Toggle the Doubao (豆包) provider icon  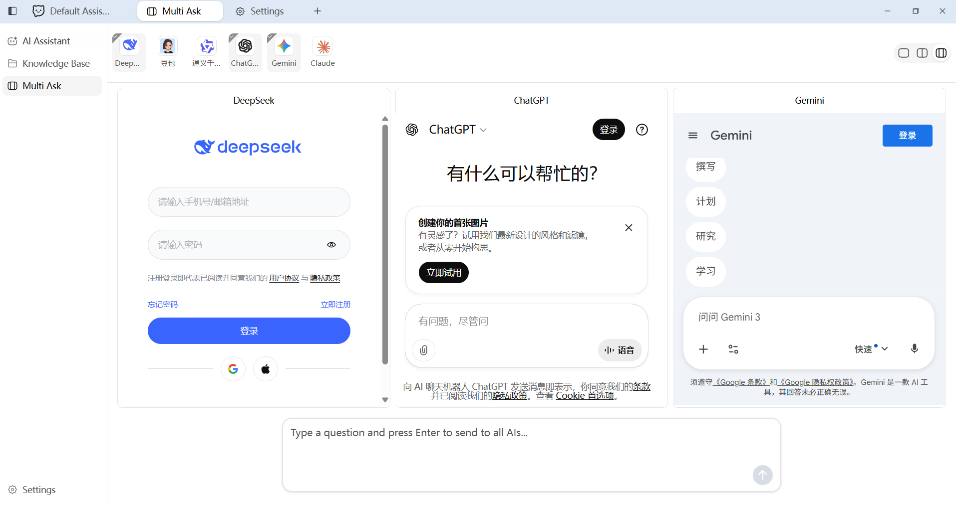(168, 52)
